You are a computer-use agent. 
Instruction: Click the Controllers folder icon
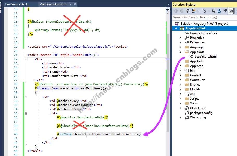pos(187,80)
